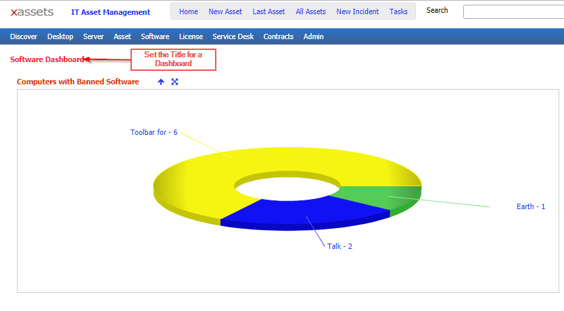The height and width of the screenshot is (311, 564).
Task: Open the Admin menu
Action: 313,36
